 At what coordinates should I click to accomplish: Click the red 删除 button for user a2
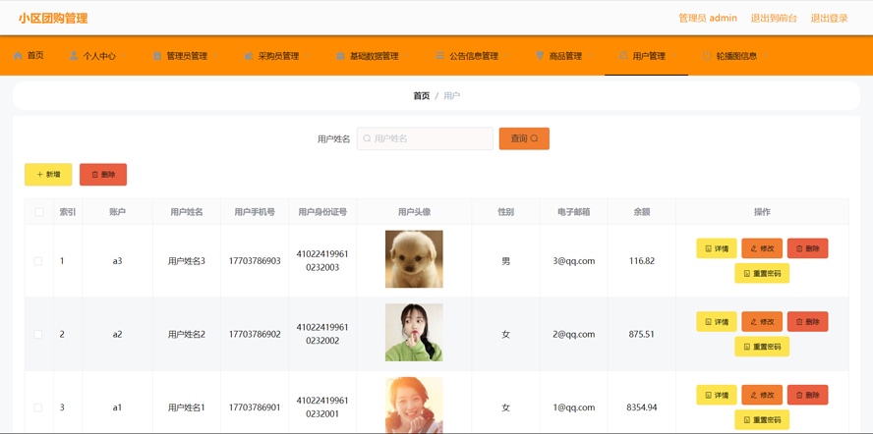[807, 322]
